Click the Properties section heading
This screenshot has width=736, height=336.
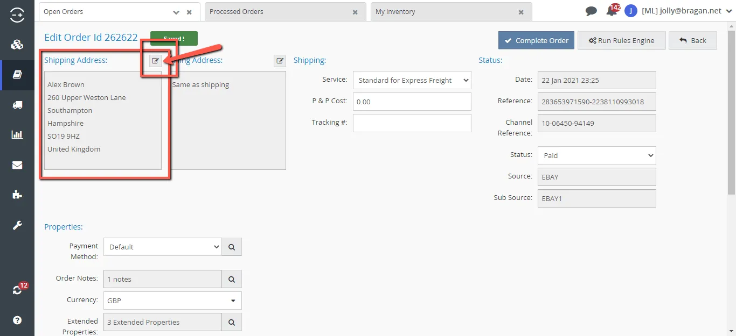point(64,227)
